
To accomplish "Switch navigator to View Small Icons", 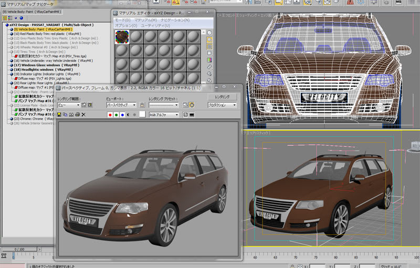I will [16, 18].
